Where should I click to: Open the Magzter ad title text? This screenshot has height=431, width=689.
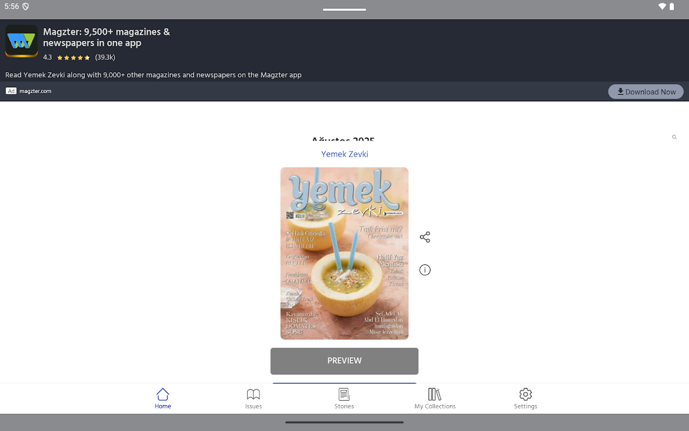[x=107, y=37]
